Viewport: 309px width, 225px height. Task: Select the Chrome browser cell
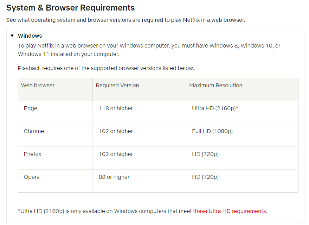(34, 131)
